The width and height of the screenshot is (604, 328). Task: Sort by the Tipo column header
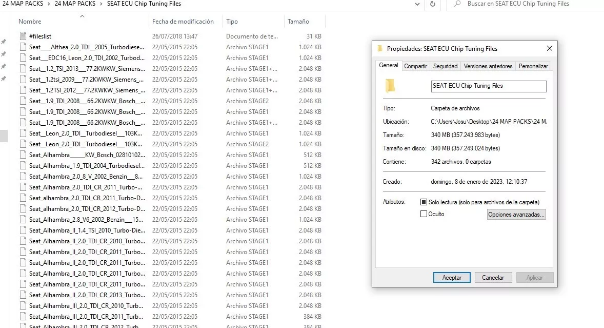point(232,22)
